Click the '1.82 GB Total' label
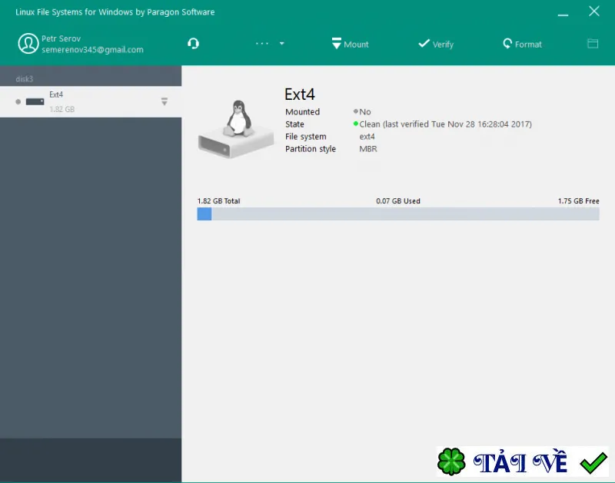Screen dimensions: 615x483 click(218, 201)
